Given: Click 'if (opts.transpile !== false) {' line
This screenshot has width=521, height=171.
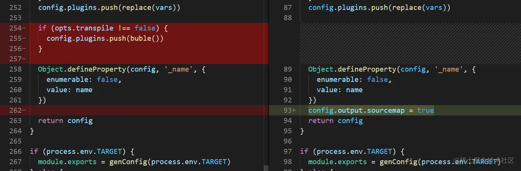Looking at the screenshot, I should 103,28.
